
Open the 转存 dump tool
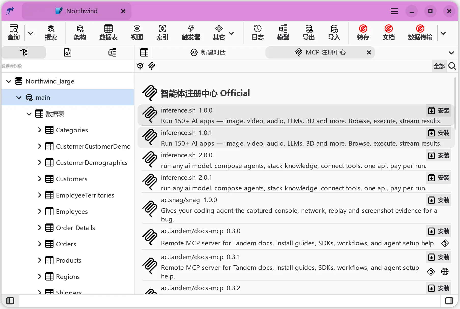point(363,33)
